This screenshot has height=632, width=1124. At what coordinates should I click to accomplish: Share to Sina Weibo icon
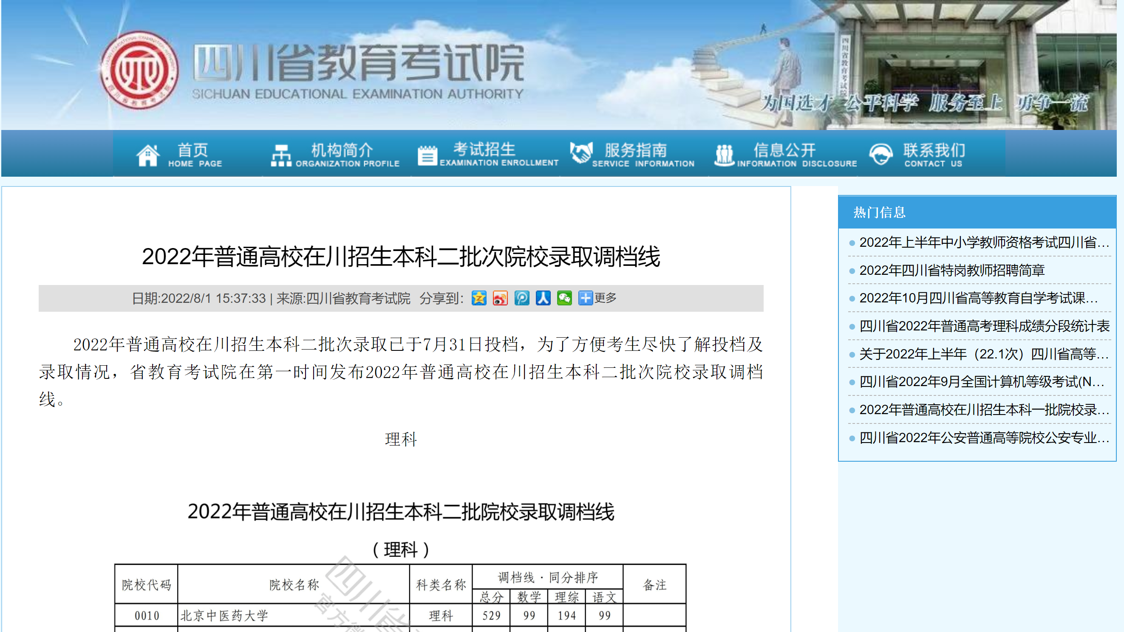(x=500, y=298)
